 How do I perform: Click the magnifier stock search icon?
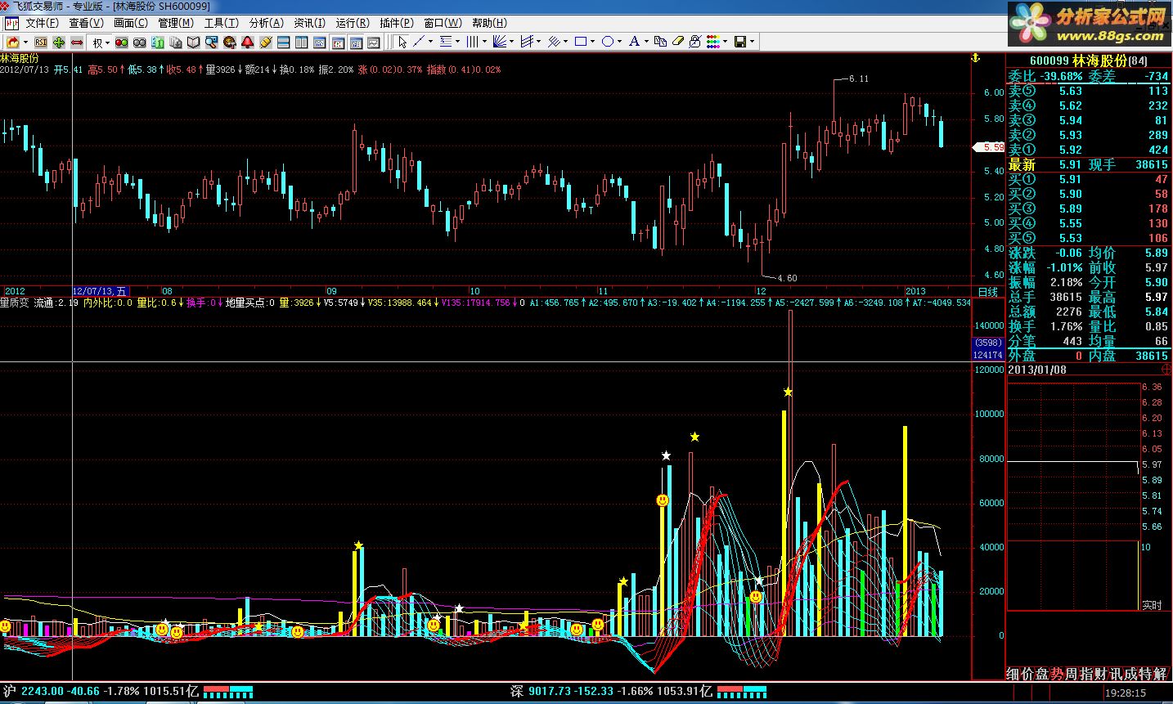click(211, 42)
